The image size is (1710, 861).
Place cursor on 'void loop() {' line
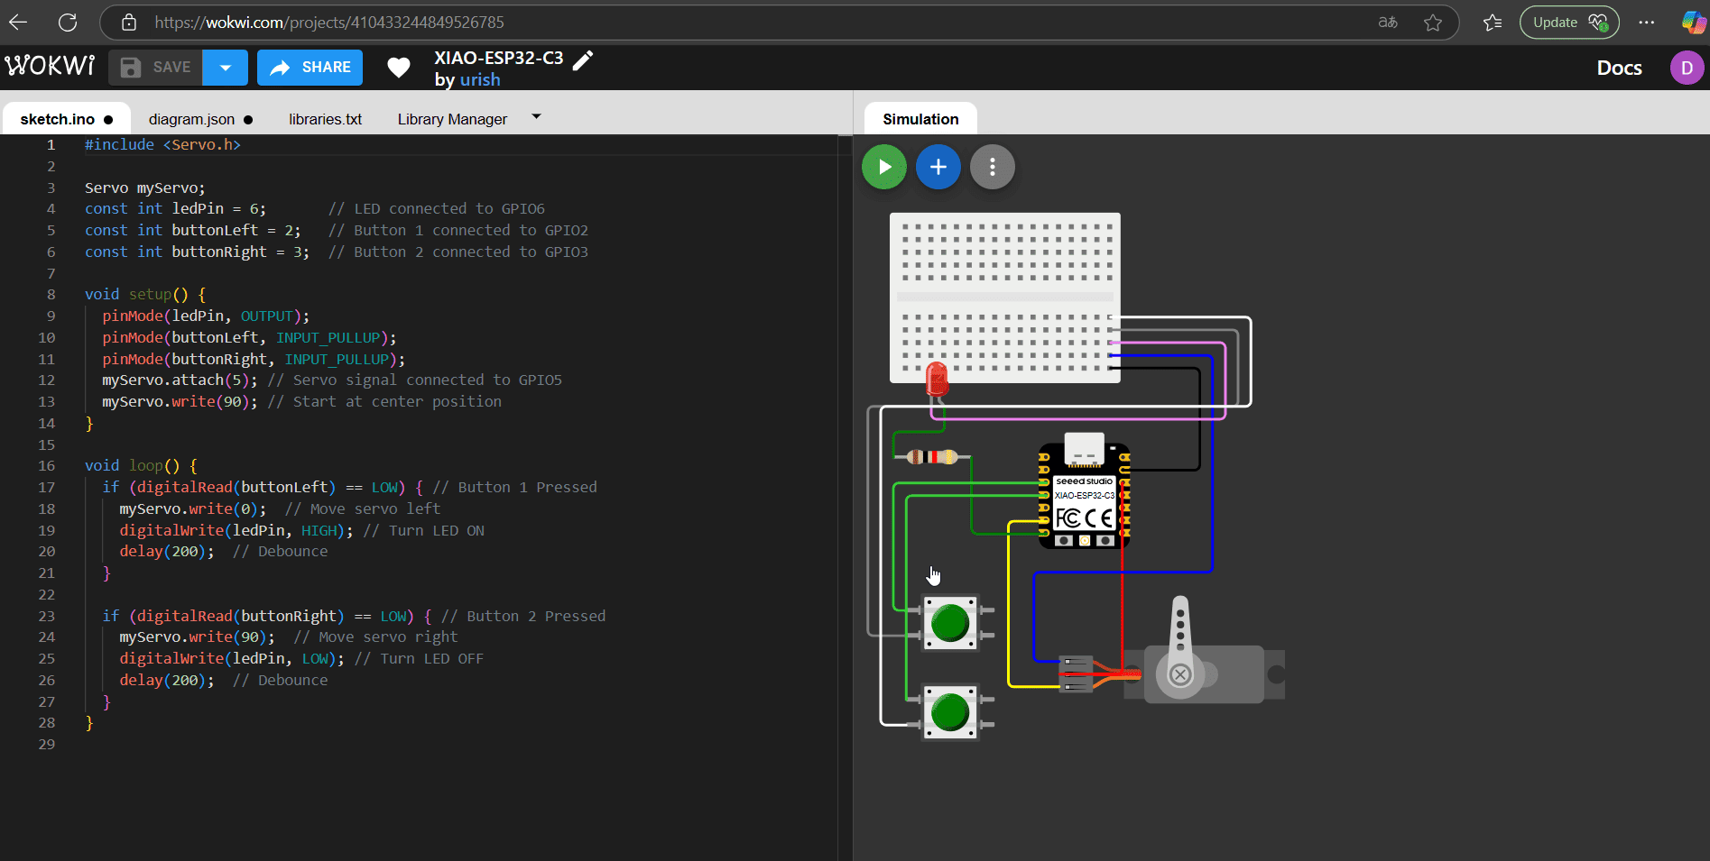pyautogui.click(x=140, y=465)
